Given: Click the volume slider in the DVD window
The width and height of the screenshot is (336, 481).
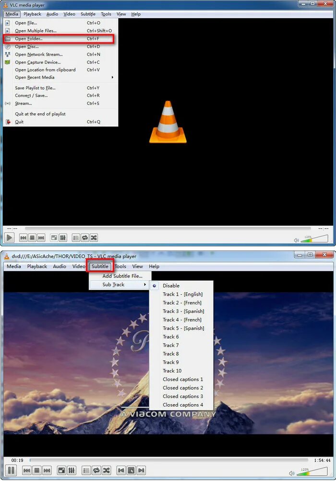Looking at the screenshot, I should pyautogui.click(x=312, y=471).
